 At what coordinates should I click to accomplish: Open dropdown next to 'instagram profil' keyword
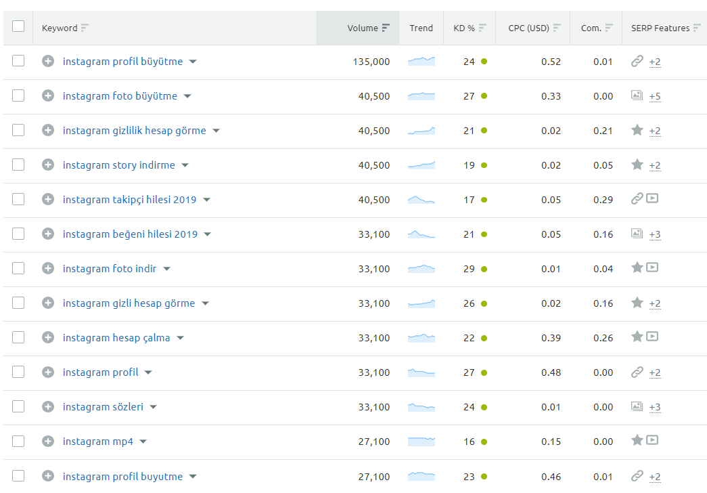148,372
